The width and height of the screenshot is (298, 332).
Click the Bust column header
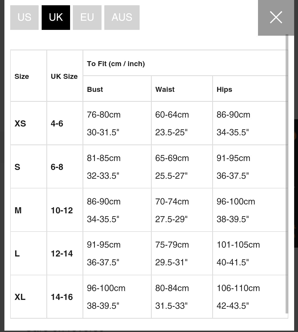pyautogui.click(x=95, y=89)
